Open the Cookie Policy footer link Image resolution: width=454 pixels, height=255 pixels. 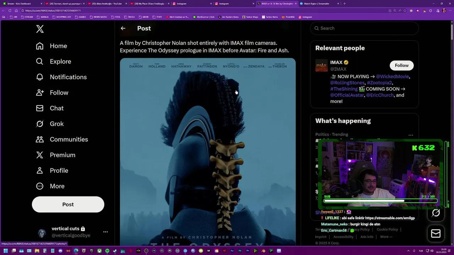tap(387, 229)
